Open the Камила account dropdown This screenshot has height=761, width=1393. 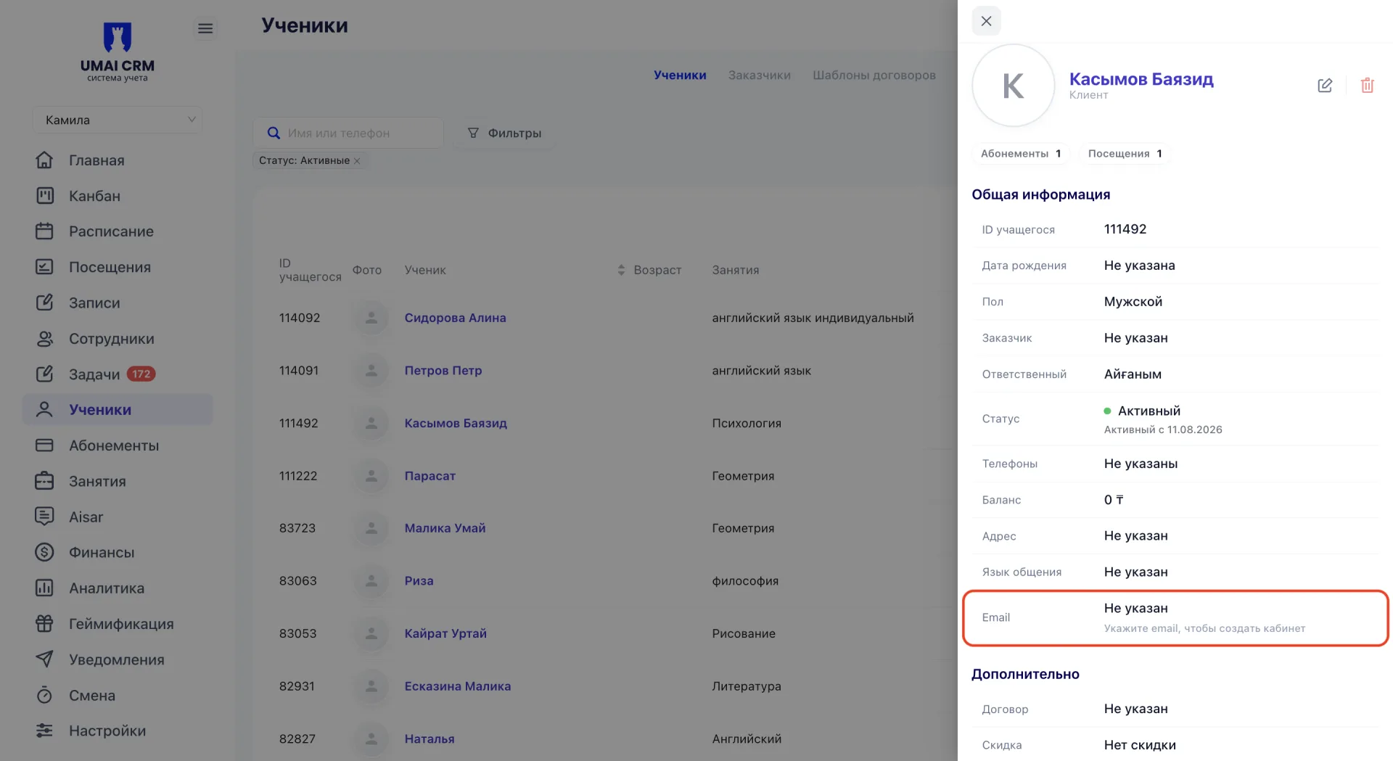tap(118, 120)
